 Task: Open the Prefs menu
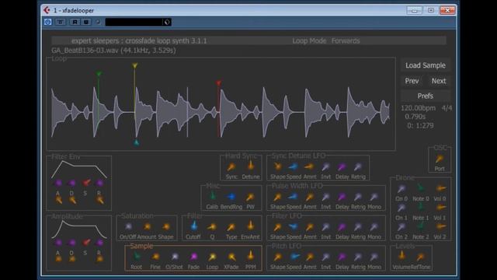tap(426, 96)
